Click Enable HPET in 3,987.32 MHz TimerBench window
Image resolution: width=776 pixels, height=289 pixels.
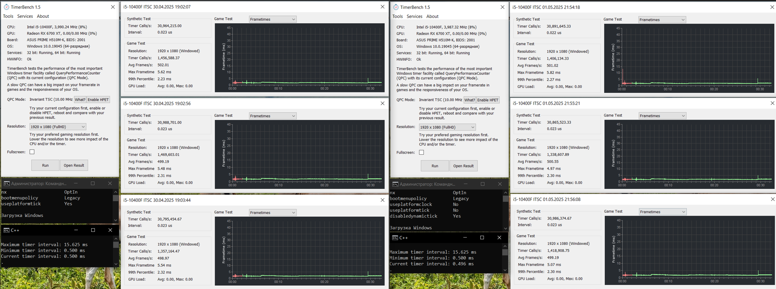coord(488,100)
